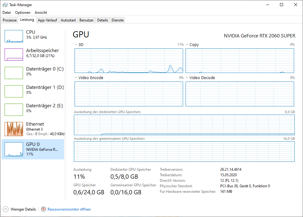Click the Ressourcenmonitor icon

(x=44, y=209)
